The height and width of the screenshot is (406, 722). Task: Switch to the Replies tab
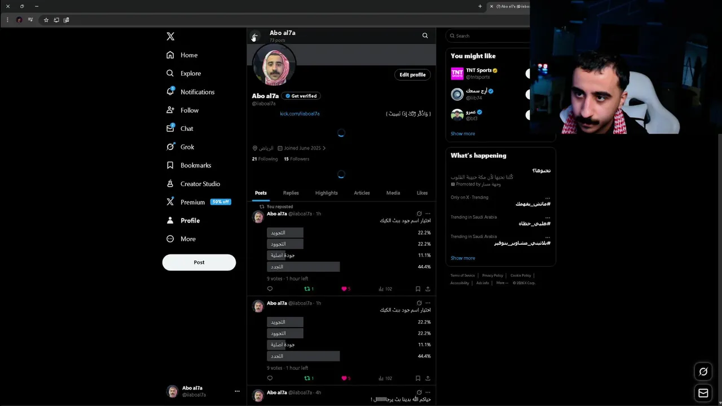click(291, 193)
